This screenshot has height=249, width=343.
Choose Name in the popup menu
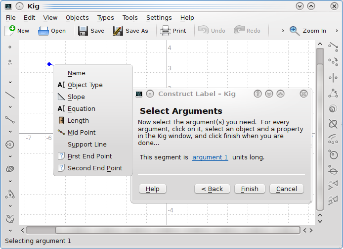pyautogui.click(x=93, y=73)
